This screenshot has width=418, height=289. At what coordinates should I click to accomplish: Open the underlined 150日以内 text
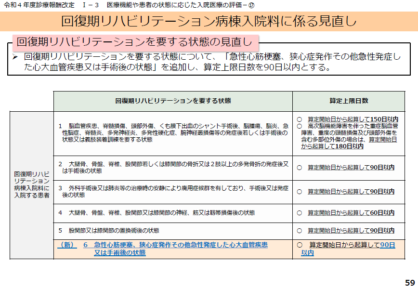click(384, 119)
